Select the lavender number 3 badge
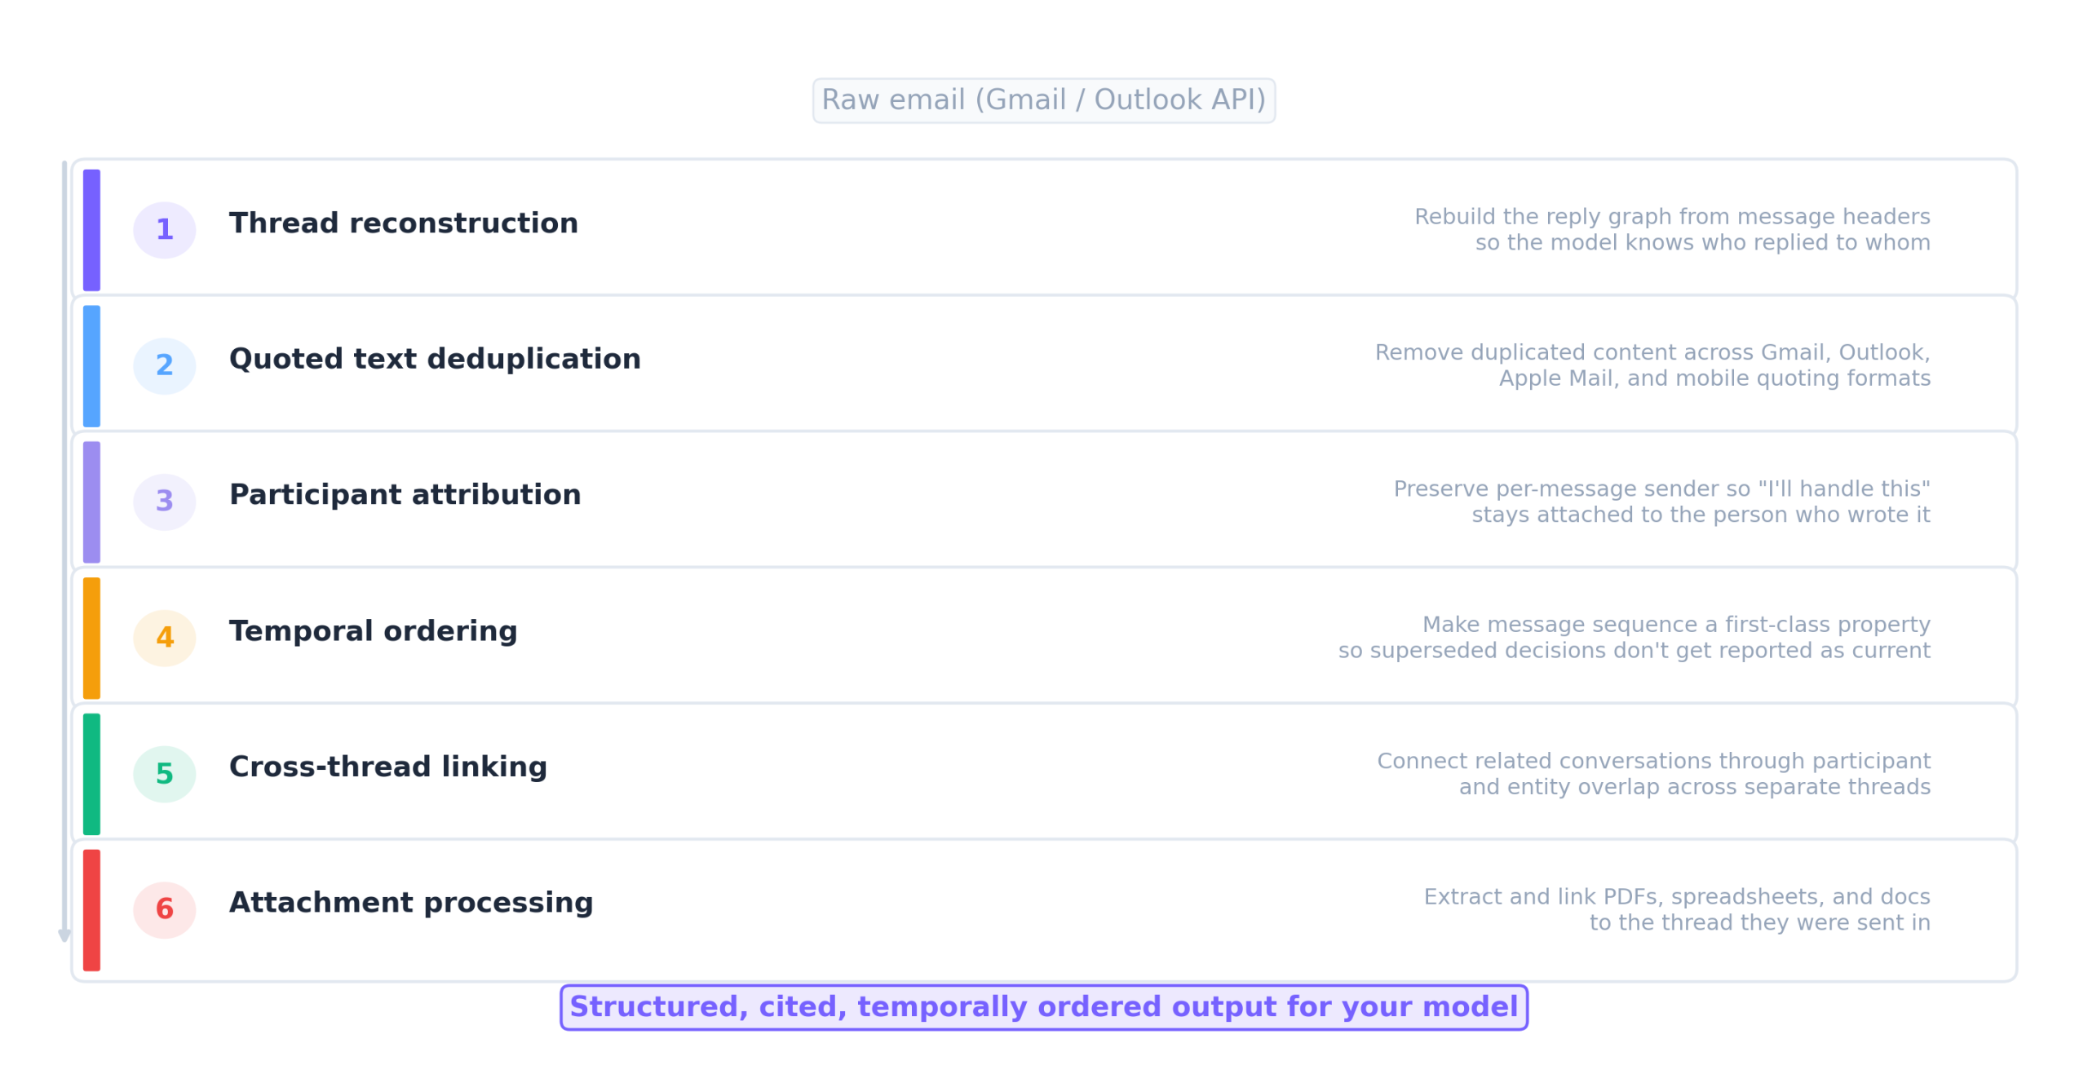The image size is (2088, 1083). pyautogui.click(x=164, y=502)
